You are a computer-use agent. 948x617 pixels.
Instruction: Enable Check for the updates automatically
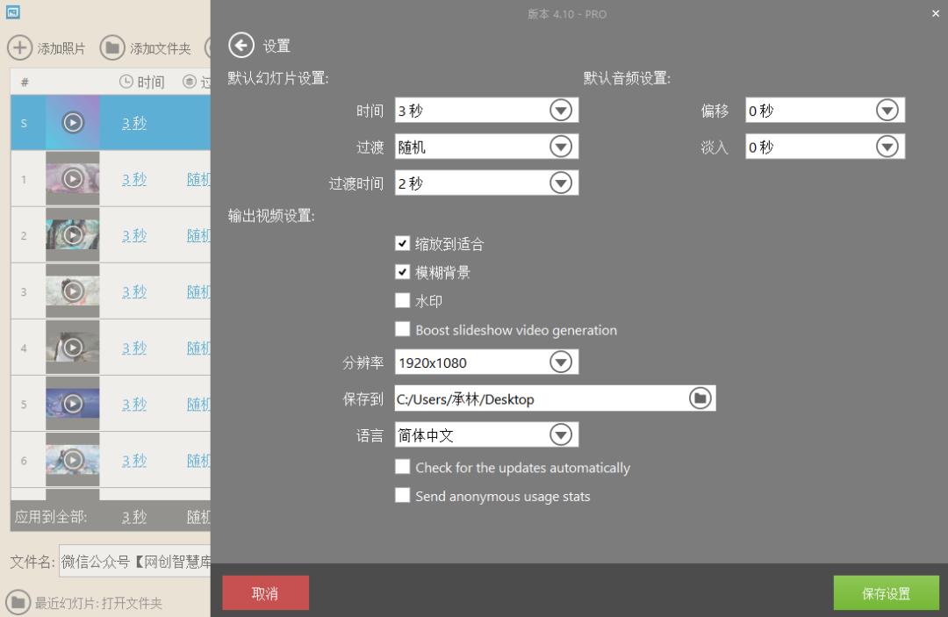click(x=402, y=467)
